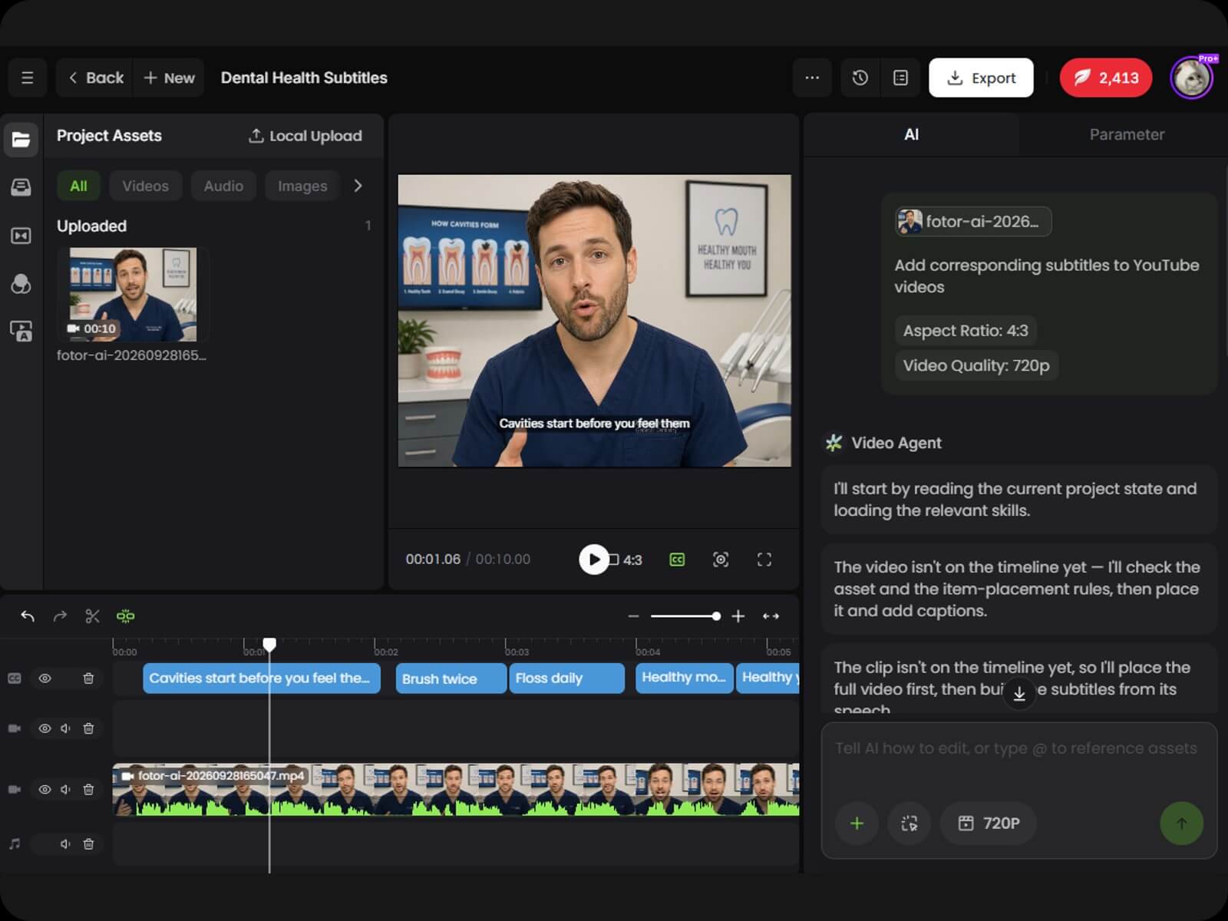1228x921 pixels.
Task: Play the video preview
Action: point(593,560)
